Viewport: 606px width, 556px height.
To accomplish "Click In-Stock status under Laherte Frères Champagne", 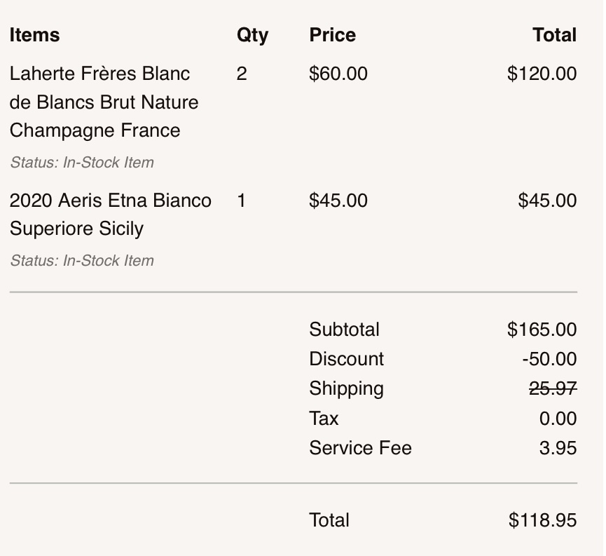I will 82,163.
